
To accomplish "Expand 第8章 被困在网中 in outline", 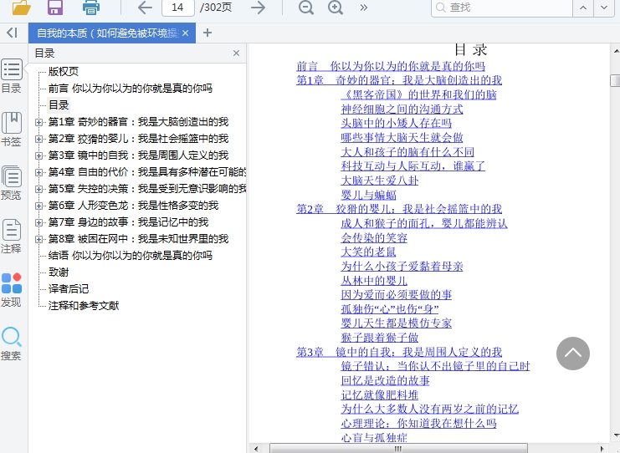I will tap(38, 239).
